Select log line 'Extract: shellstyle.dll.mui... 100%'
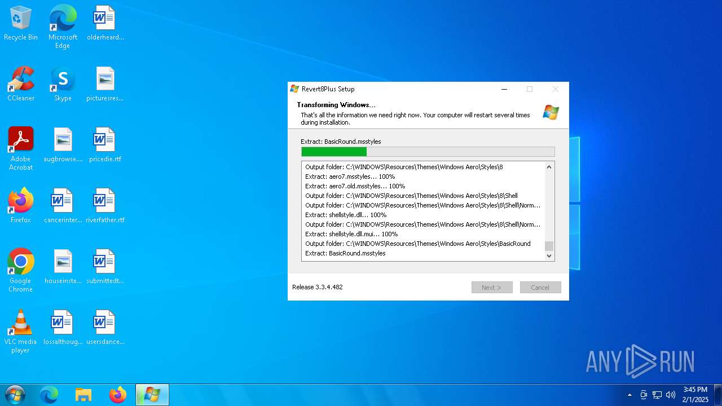Image resolution: width=722 pixels, height=406 pixels. coord(351,234)
